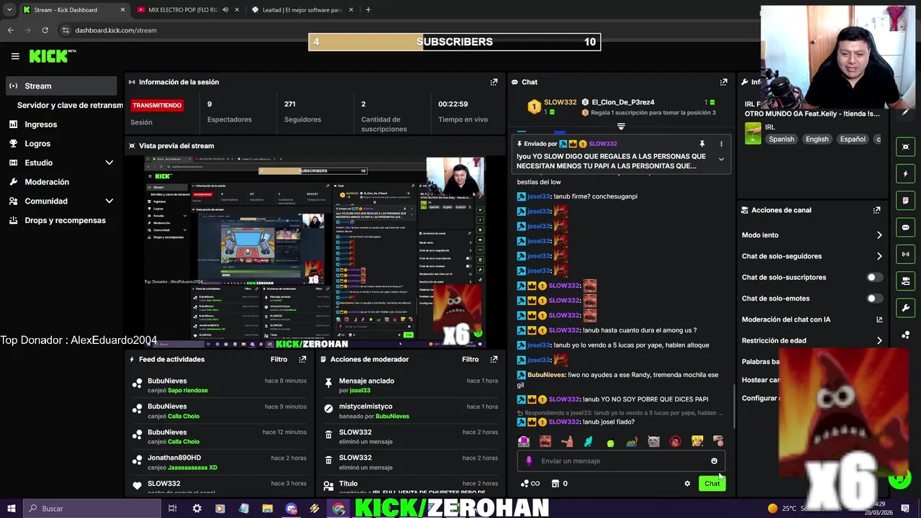Expand the pinned message with chevron
The image size is (921, 518).
tap(721, 160)
